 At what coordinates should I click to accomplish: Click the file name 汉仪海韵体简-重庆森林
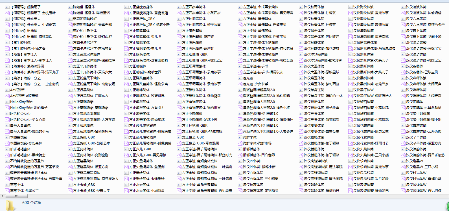[x=371, y=37]
